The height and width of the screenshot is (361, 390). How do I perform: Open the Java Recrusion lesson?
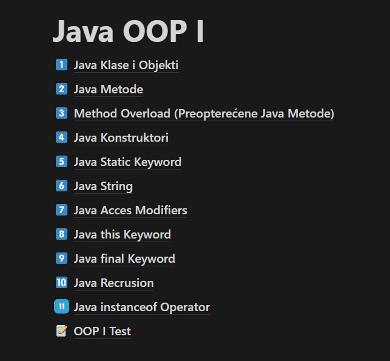(114, 283)
